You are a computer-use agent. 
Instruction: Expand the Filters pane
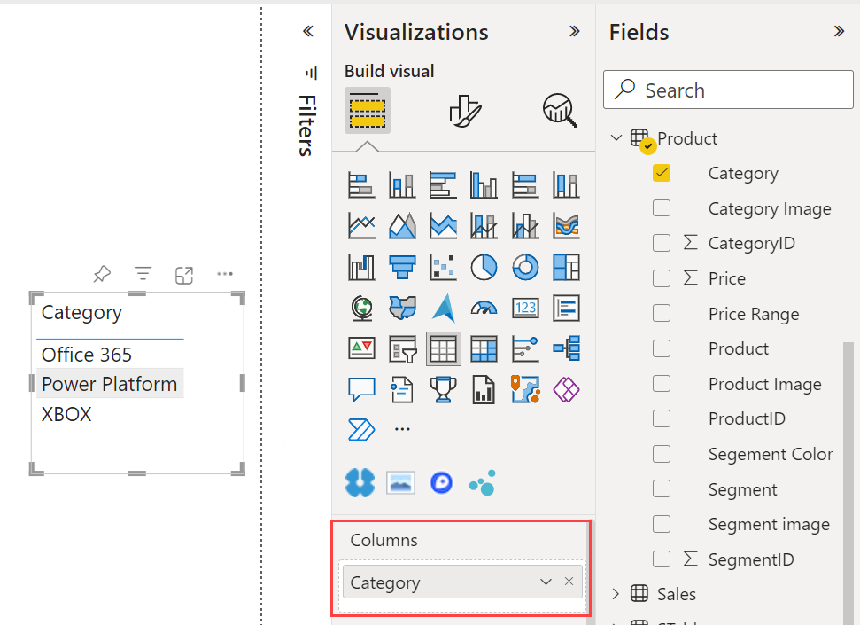coord(308,31)
